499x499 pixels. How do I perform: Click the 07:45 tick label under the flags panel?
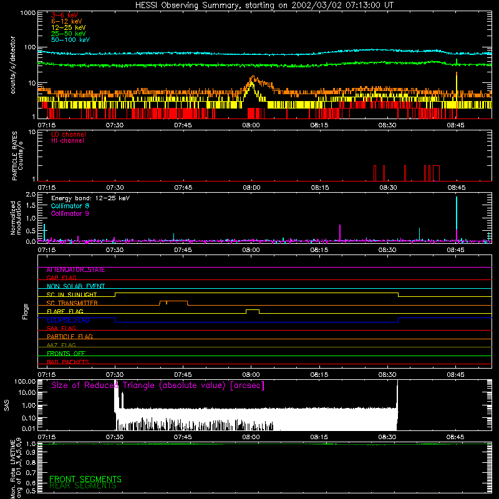pos(183,375)
